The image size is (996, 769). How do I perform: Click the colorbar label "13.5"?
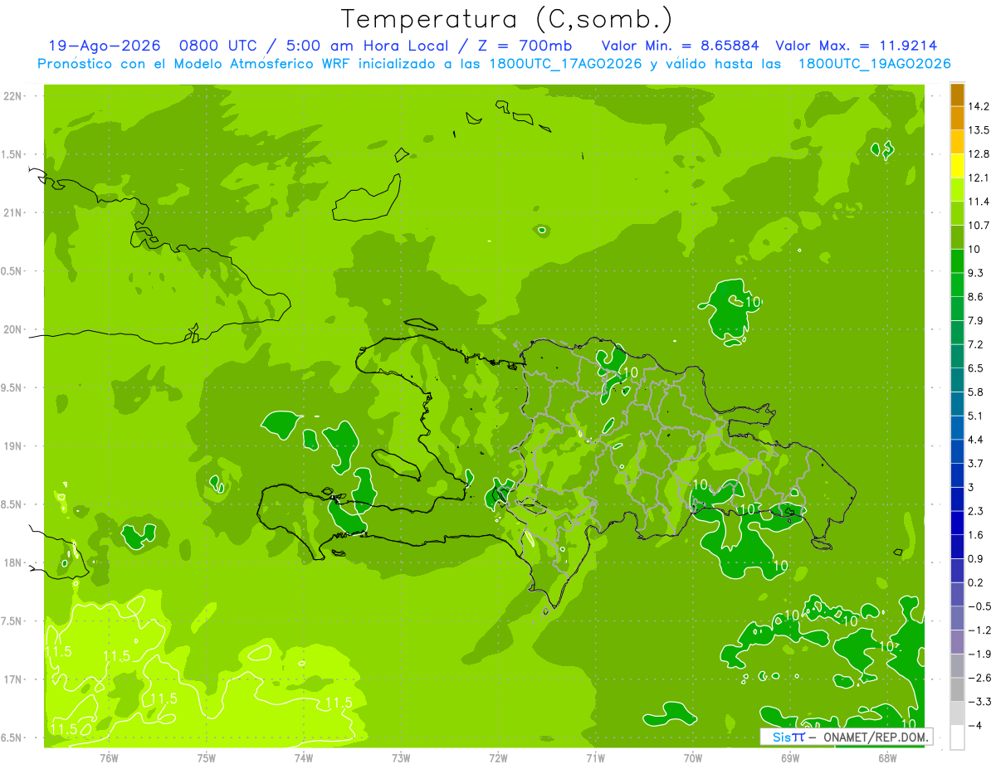[x=979, y=130]
